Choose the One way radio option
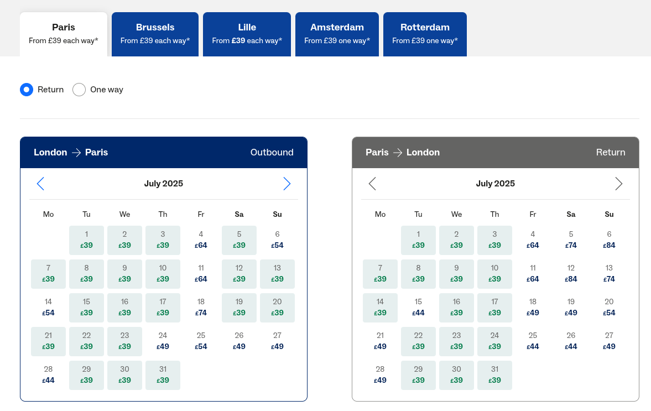This screenshot has width=651, height=411. (x=79, y=90)
